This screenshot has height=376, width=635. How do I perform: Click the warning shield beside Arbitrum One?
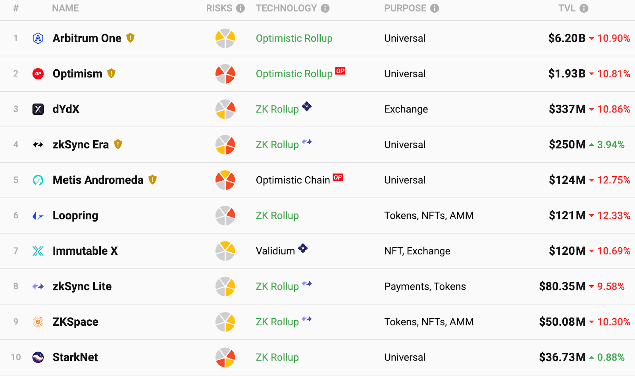click(x=130, y=38)
